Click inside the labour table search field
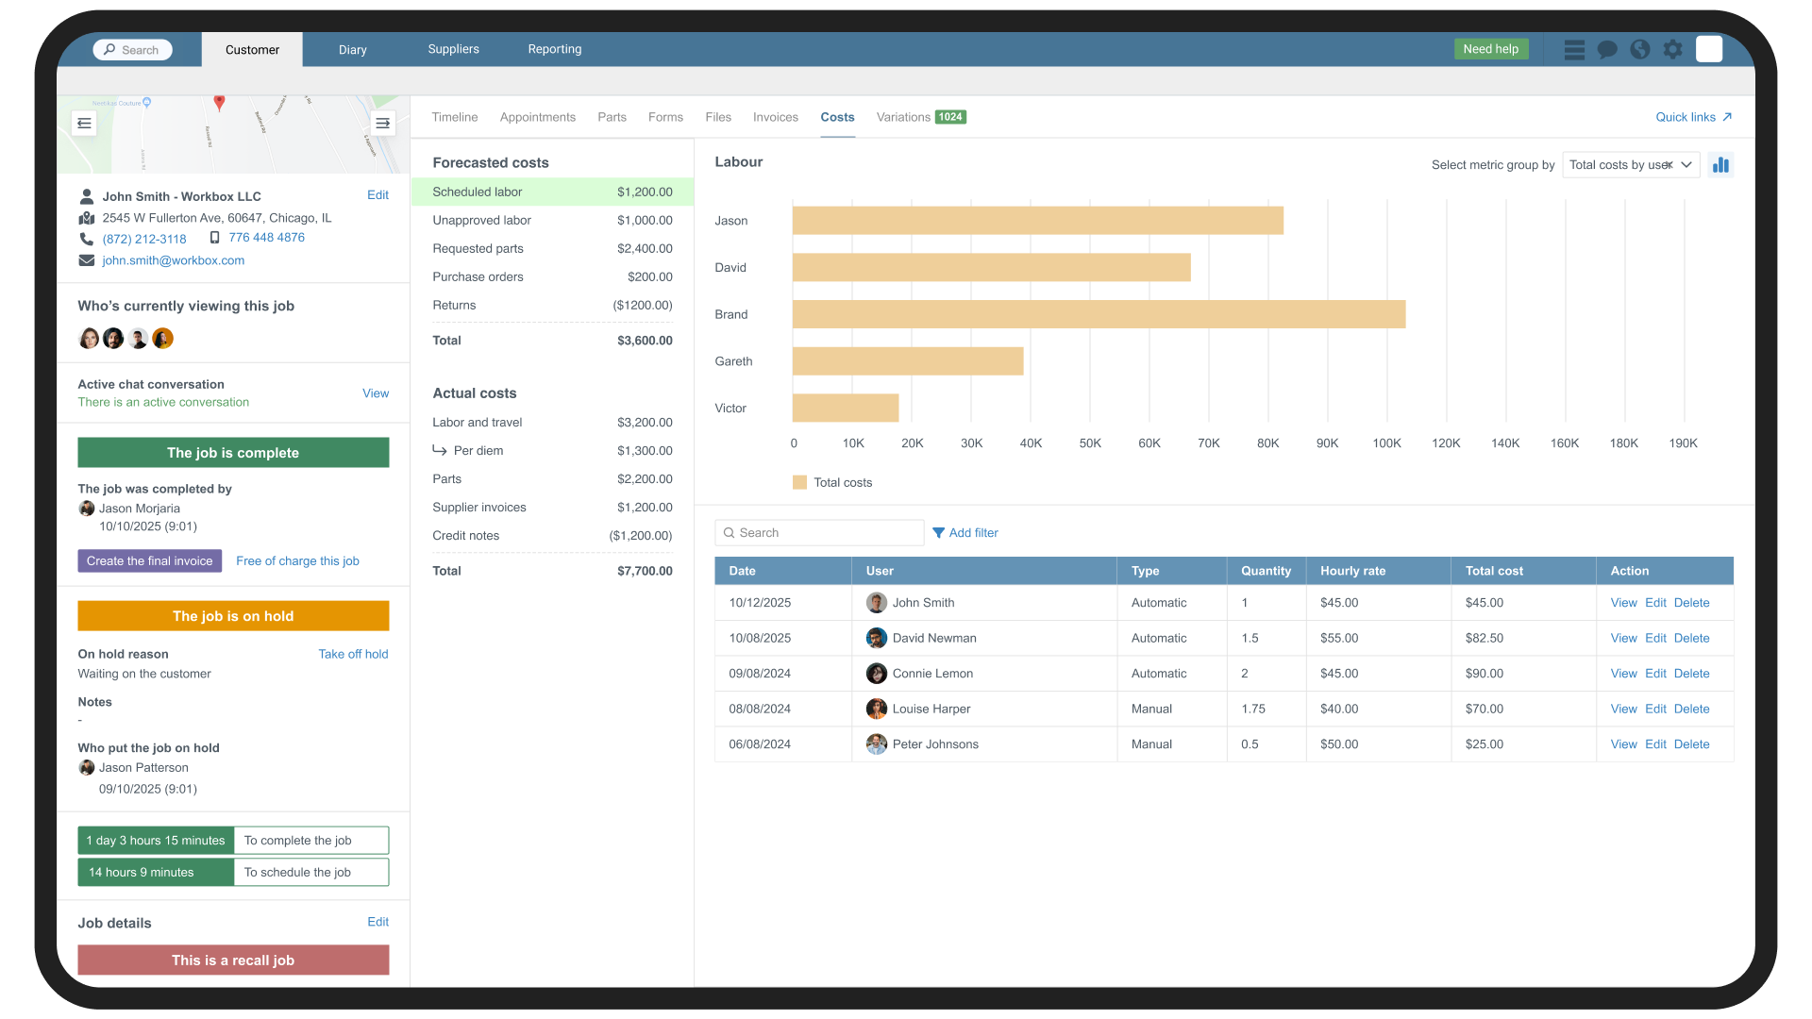1812x1019 pixels. coord(819,532)
